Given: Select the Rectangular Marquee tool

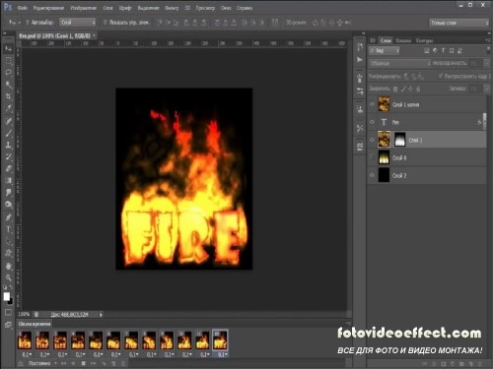Looking at the screenshot, I should click(9, 61).
